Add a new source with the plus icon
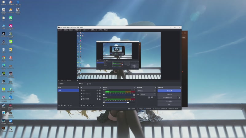This screenshot has width=246, height=138. (81, 105)
